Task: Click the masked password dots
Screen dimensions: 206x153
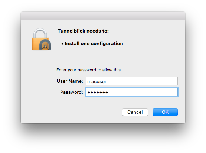Action: tap(98, 92)
